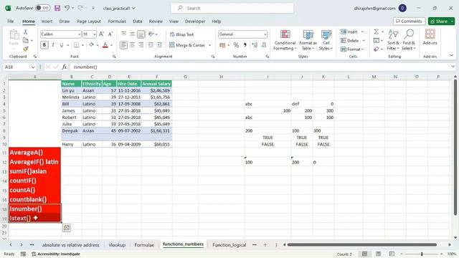Center cell content horizontally
The width and height of the screenshot is (459, 258).
[x=132, y=45]
